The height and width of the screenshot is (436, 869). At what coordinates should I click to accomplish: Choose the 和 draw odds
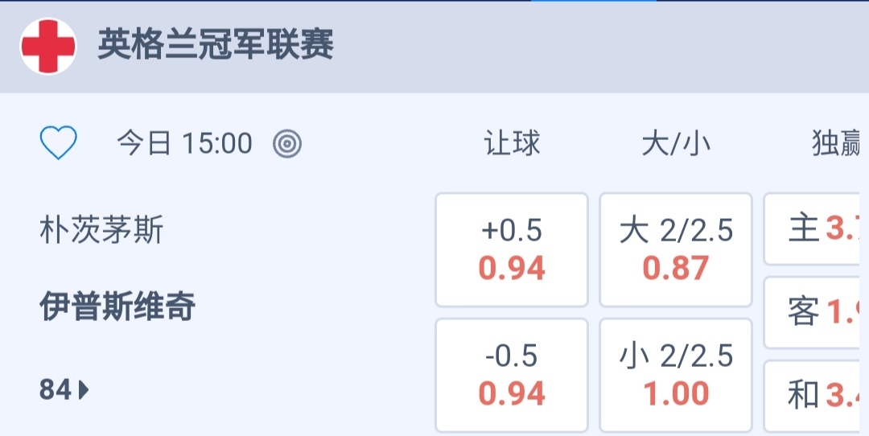(x=816, y=395)
